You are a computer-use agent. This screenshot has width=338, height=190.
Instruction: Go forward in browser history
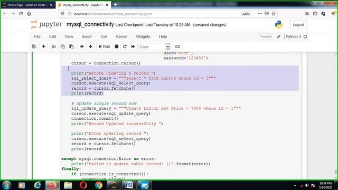pos(13,14)
